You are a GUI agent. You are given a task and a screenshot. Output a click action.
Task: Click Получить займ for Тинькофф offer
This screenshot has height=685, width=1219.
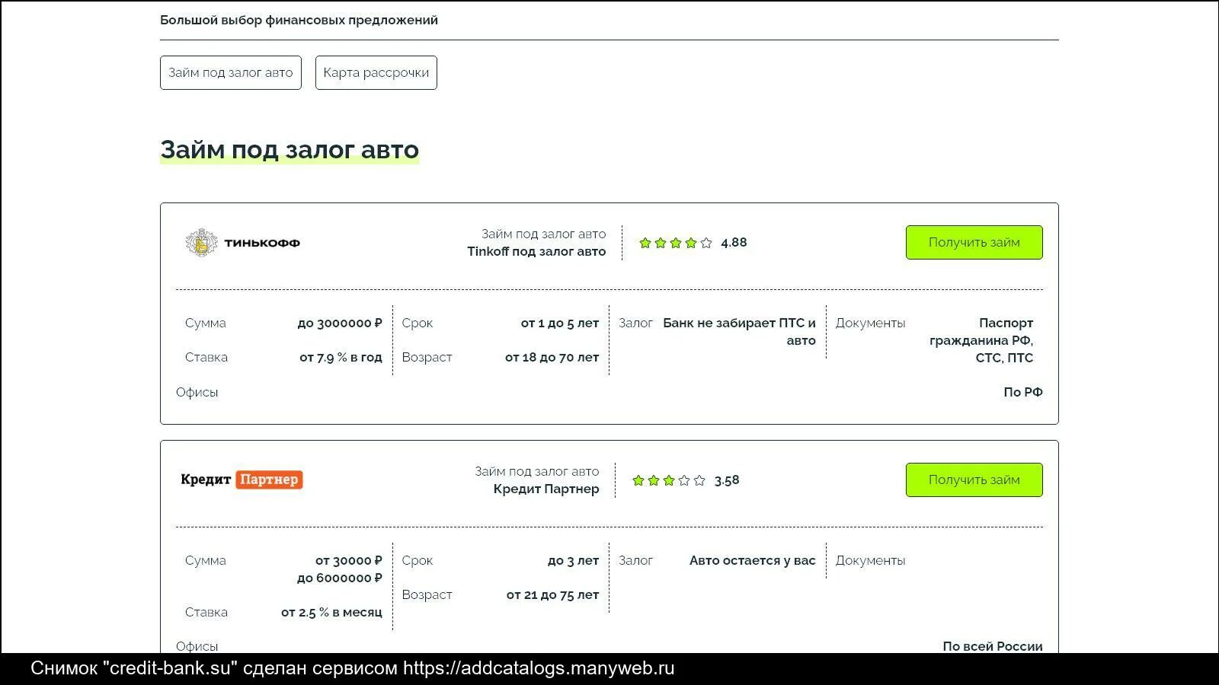coord(974,242)
